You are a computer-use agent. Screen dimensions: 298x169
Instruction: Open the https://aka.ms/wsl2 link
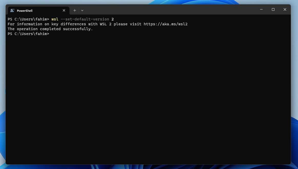click(x=166, y=24)
